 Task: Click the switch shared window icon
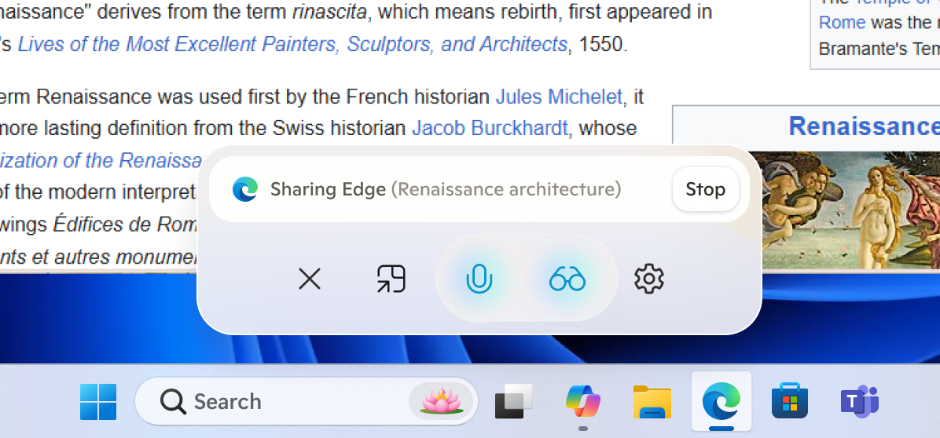point(391,279)
